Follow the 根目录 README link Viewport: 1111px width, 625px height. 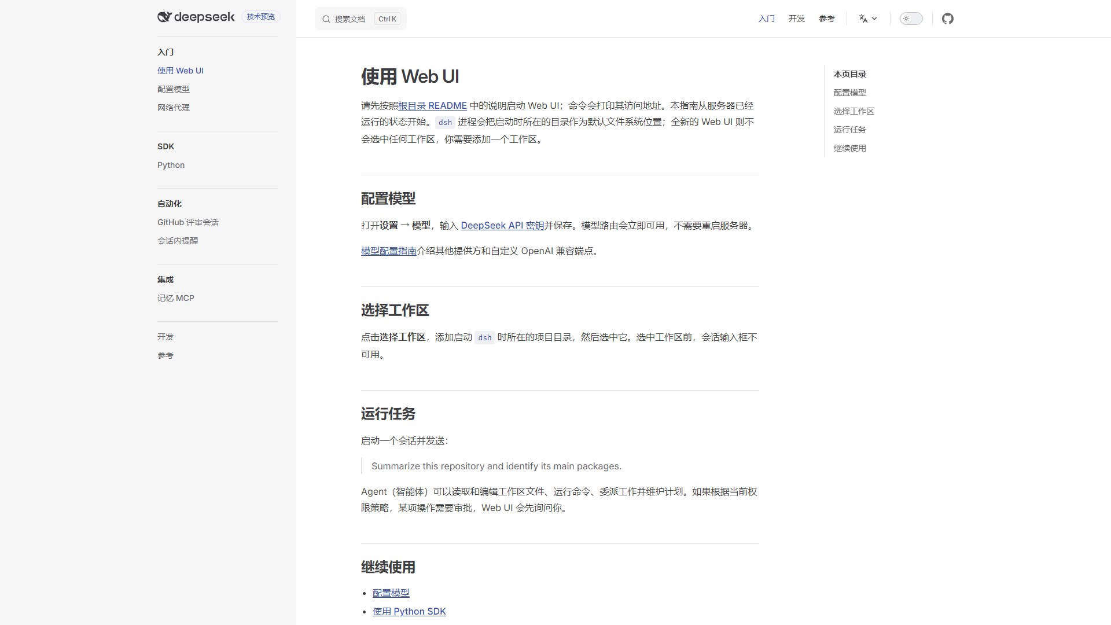pos(432,105)
